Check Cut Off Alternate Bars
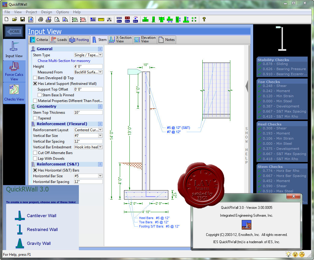The height and width of the screenshot is (260, 314). click(35, 153)
